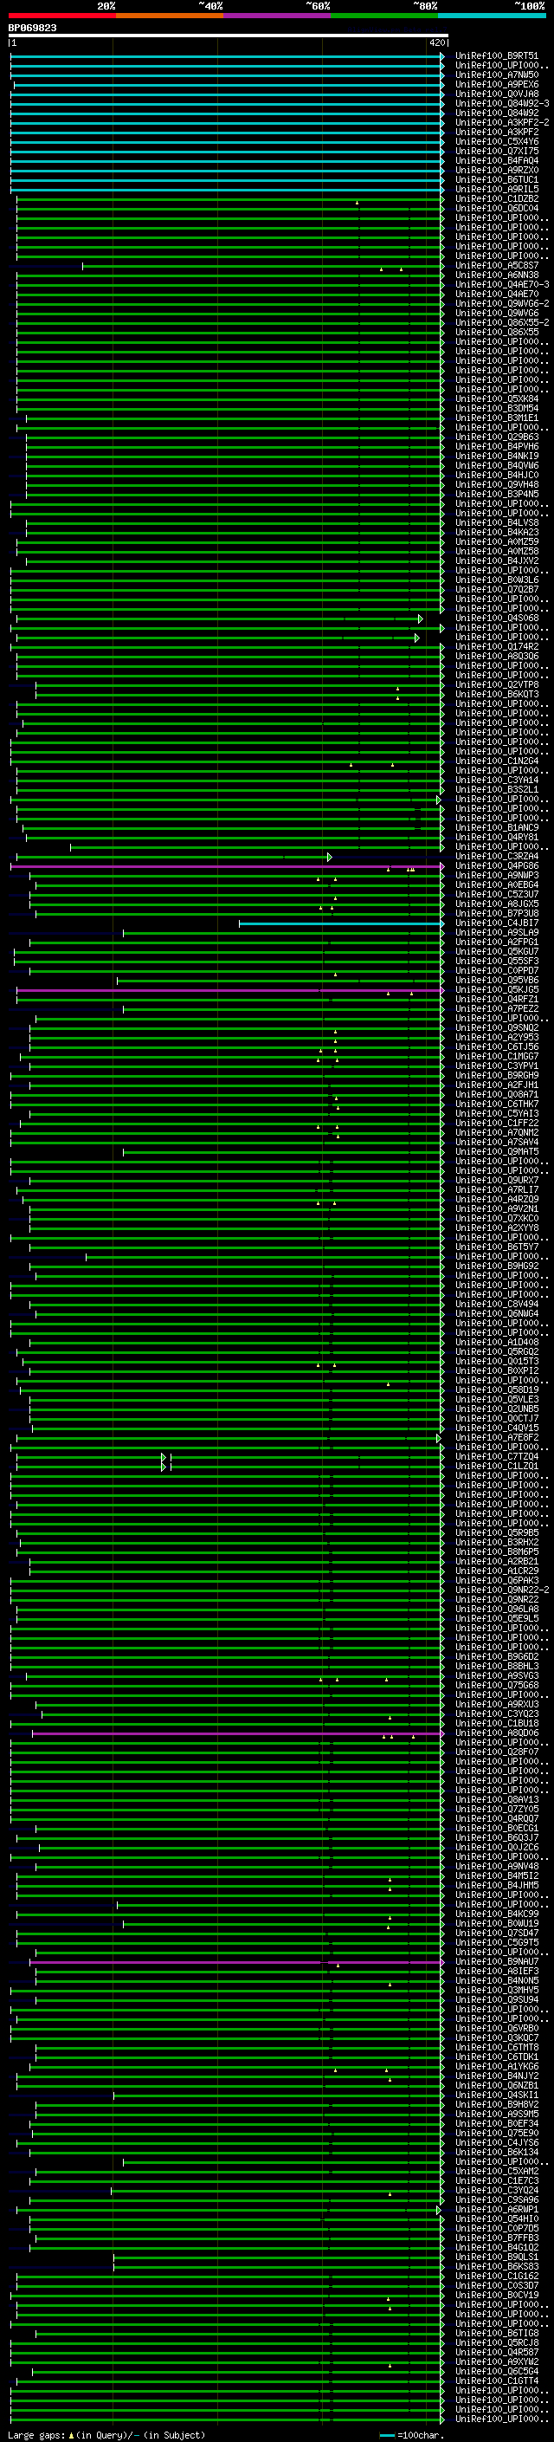
Task: Select hit label UniRef100_Q4PG86
Action: pos(496,866)
